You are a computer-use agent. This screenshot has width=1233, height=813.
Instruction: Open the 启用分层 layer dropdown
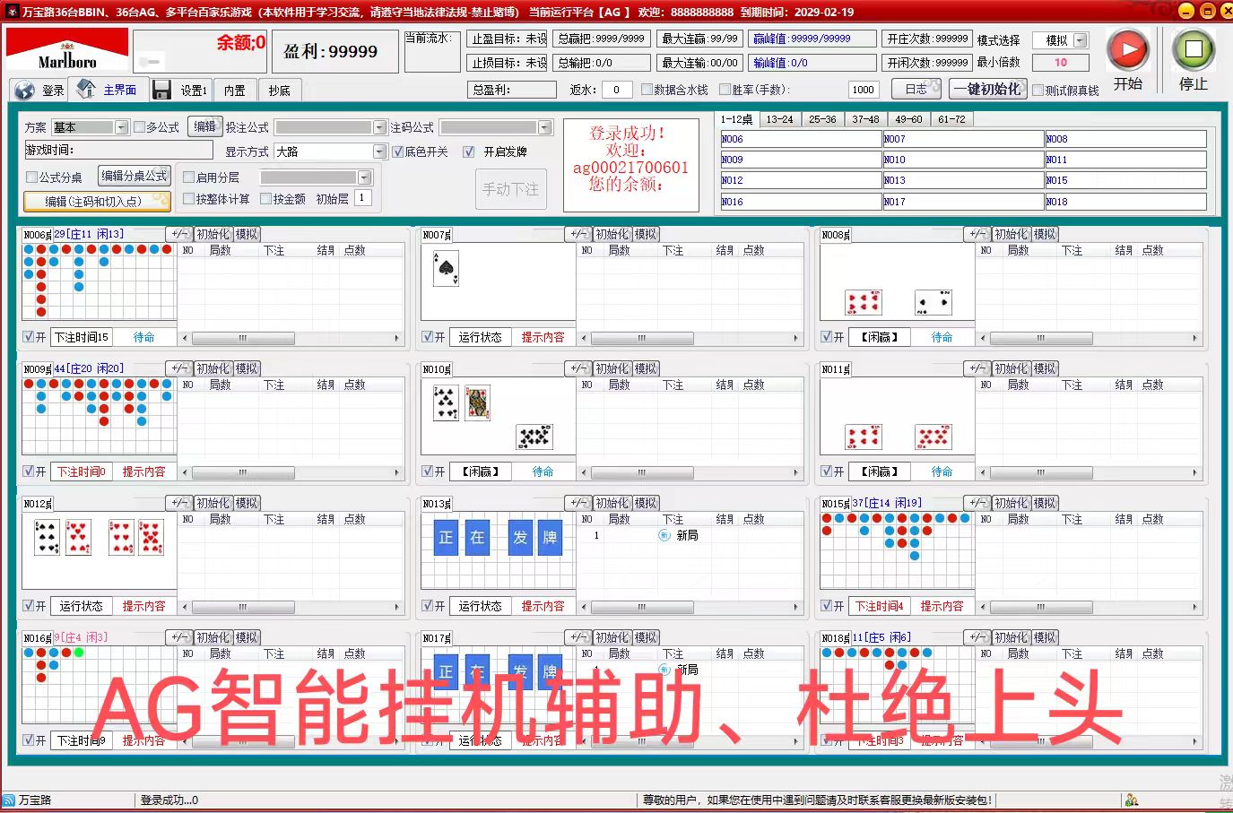click(364, 177)
